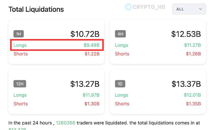This screenshot has width=211, height=130.
Task: Click the $10.72B one-hour total
Action: 85,34
